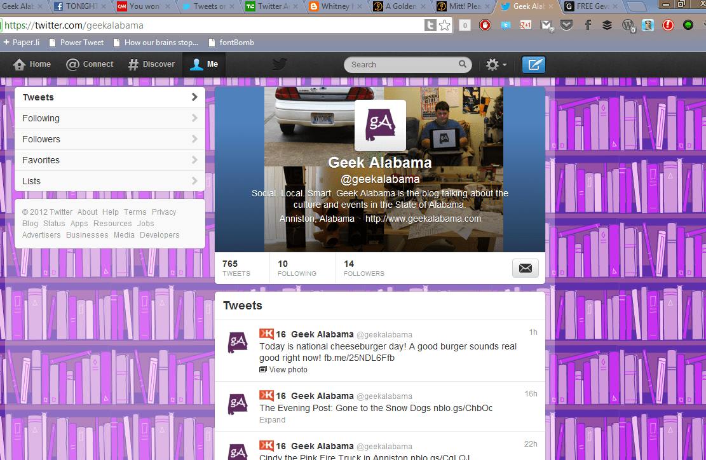
Task: Expand the Evening Post tweet
Action: (272, 420)
